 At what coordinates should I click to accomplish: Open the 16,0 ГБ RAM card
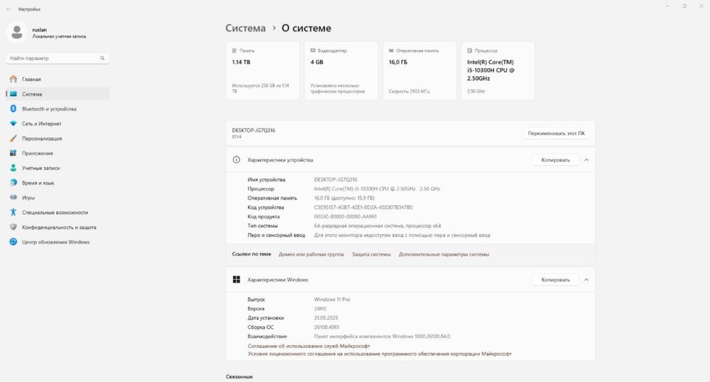420,71
